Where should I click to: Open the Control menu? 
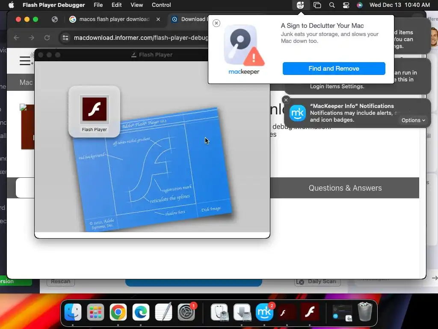[161, 5]
